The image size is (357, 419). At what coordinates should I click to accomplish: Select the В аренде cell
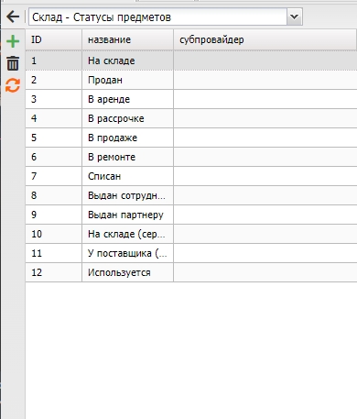pyautogui.click(x=127, y=99)
